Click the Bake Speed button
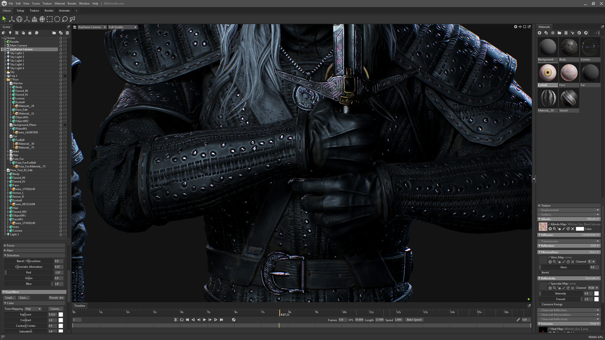 414,320
